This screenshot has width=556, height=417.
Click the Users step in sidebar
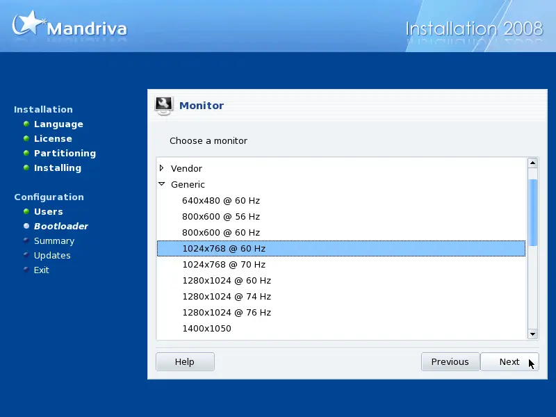(x=48, y=212)
